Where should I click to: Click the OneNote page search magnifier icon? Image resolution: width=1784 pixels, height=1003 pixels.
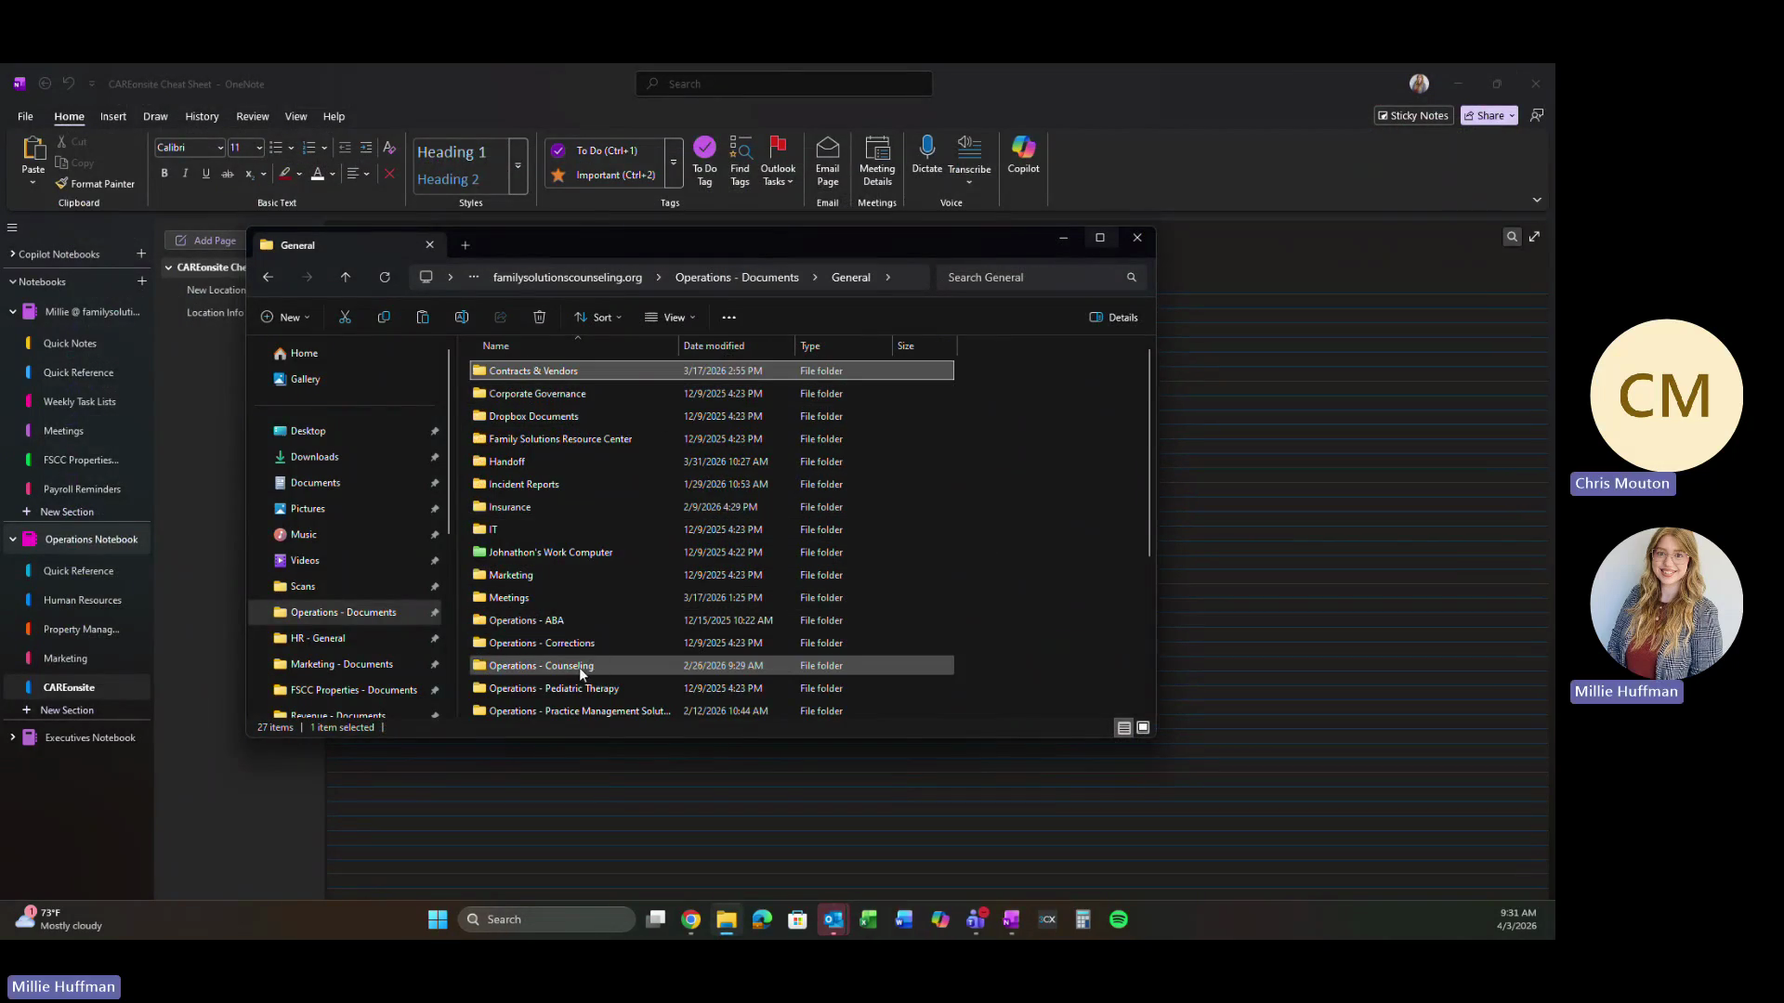tap(1512, 237)
